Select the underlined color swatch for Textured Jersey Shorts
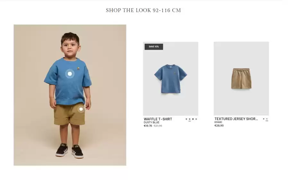Screen dimensions: 292x180 click(267, 119)
